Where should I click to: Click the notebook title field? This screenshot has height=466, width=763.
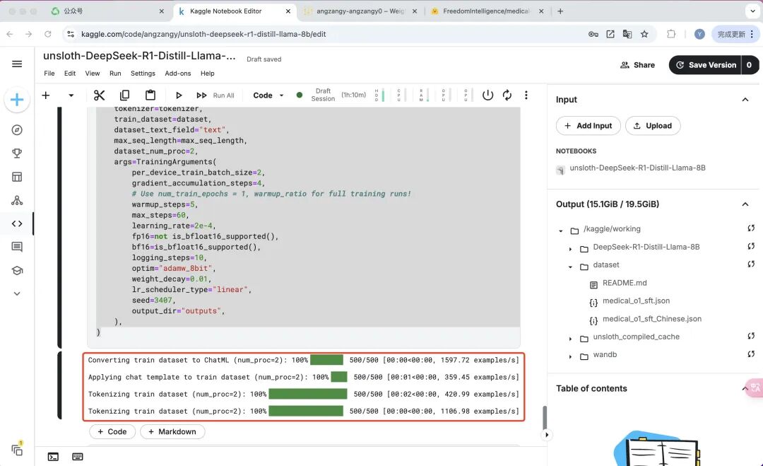(139, 56)
